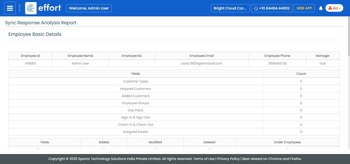Click the Employee Basic Details heading
This screenshot has width=350, height=164.
[35, 34]
